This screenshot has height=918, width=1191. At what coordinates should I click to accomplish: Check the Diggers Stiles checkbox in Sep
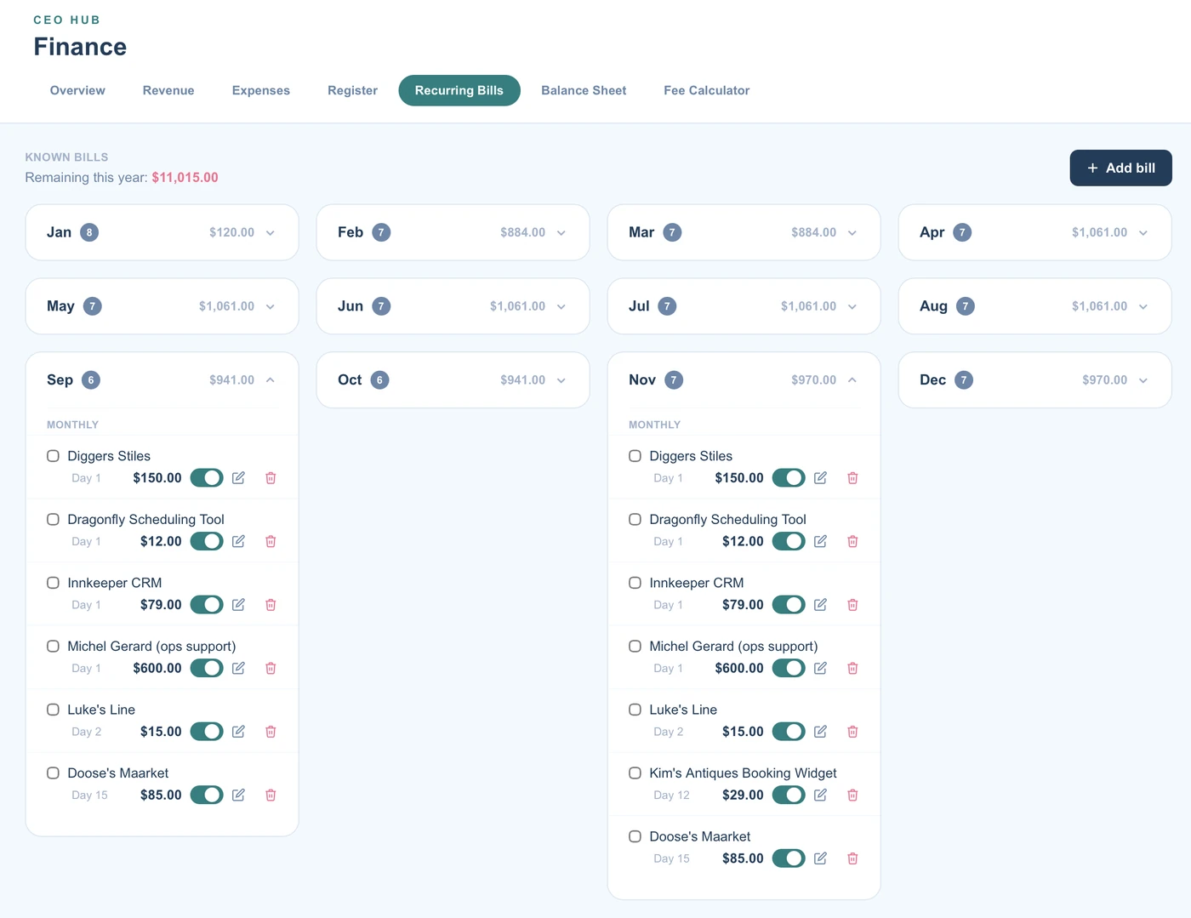(x=53, y=456)
